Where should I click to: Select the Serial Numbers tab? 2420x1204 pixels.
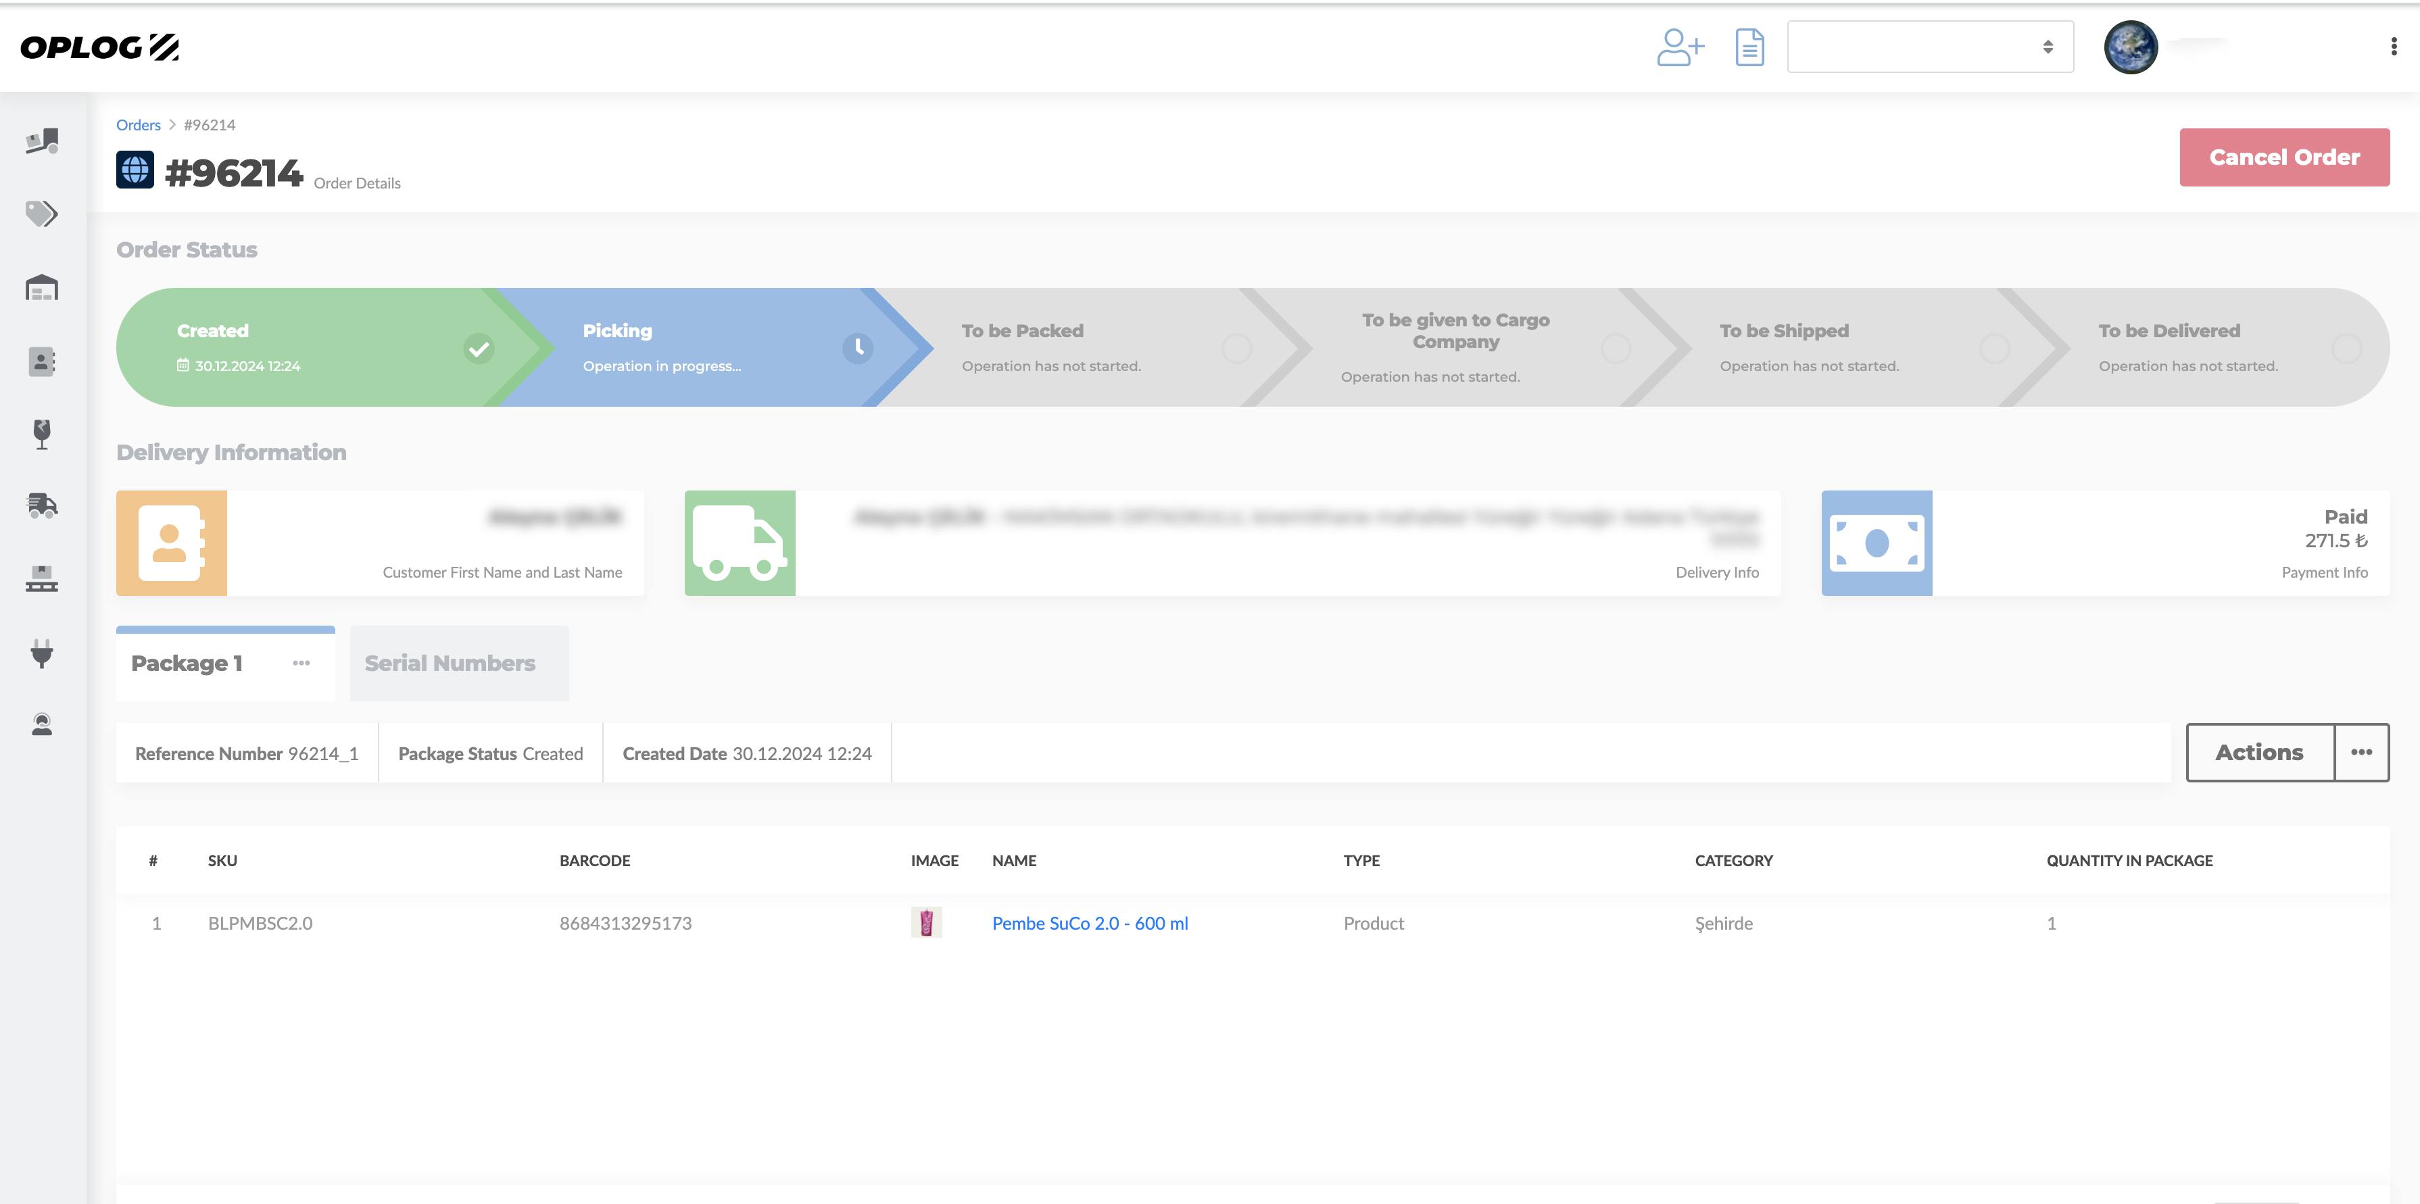[x=449, y=662]
